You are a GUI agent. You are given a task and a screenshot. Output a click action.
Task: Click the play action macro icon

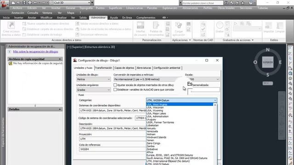(236, 23)
